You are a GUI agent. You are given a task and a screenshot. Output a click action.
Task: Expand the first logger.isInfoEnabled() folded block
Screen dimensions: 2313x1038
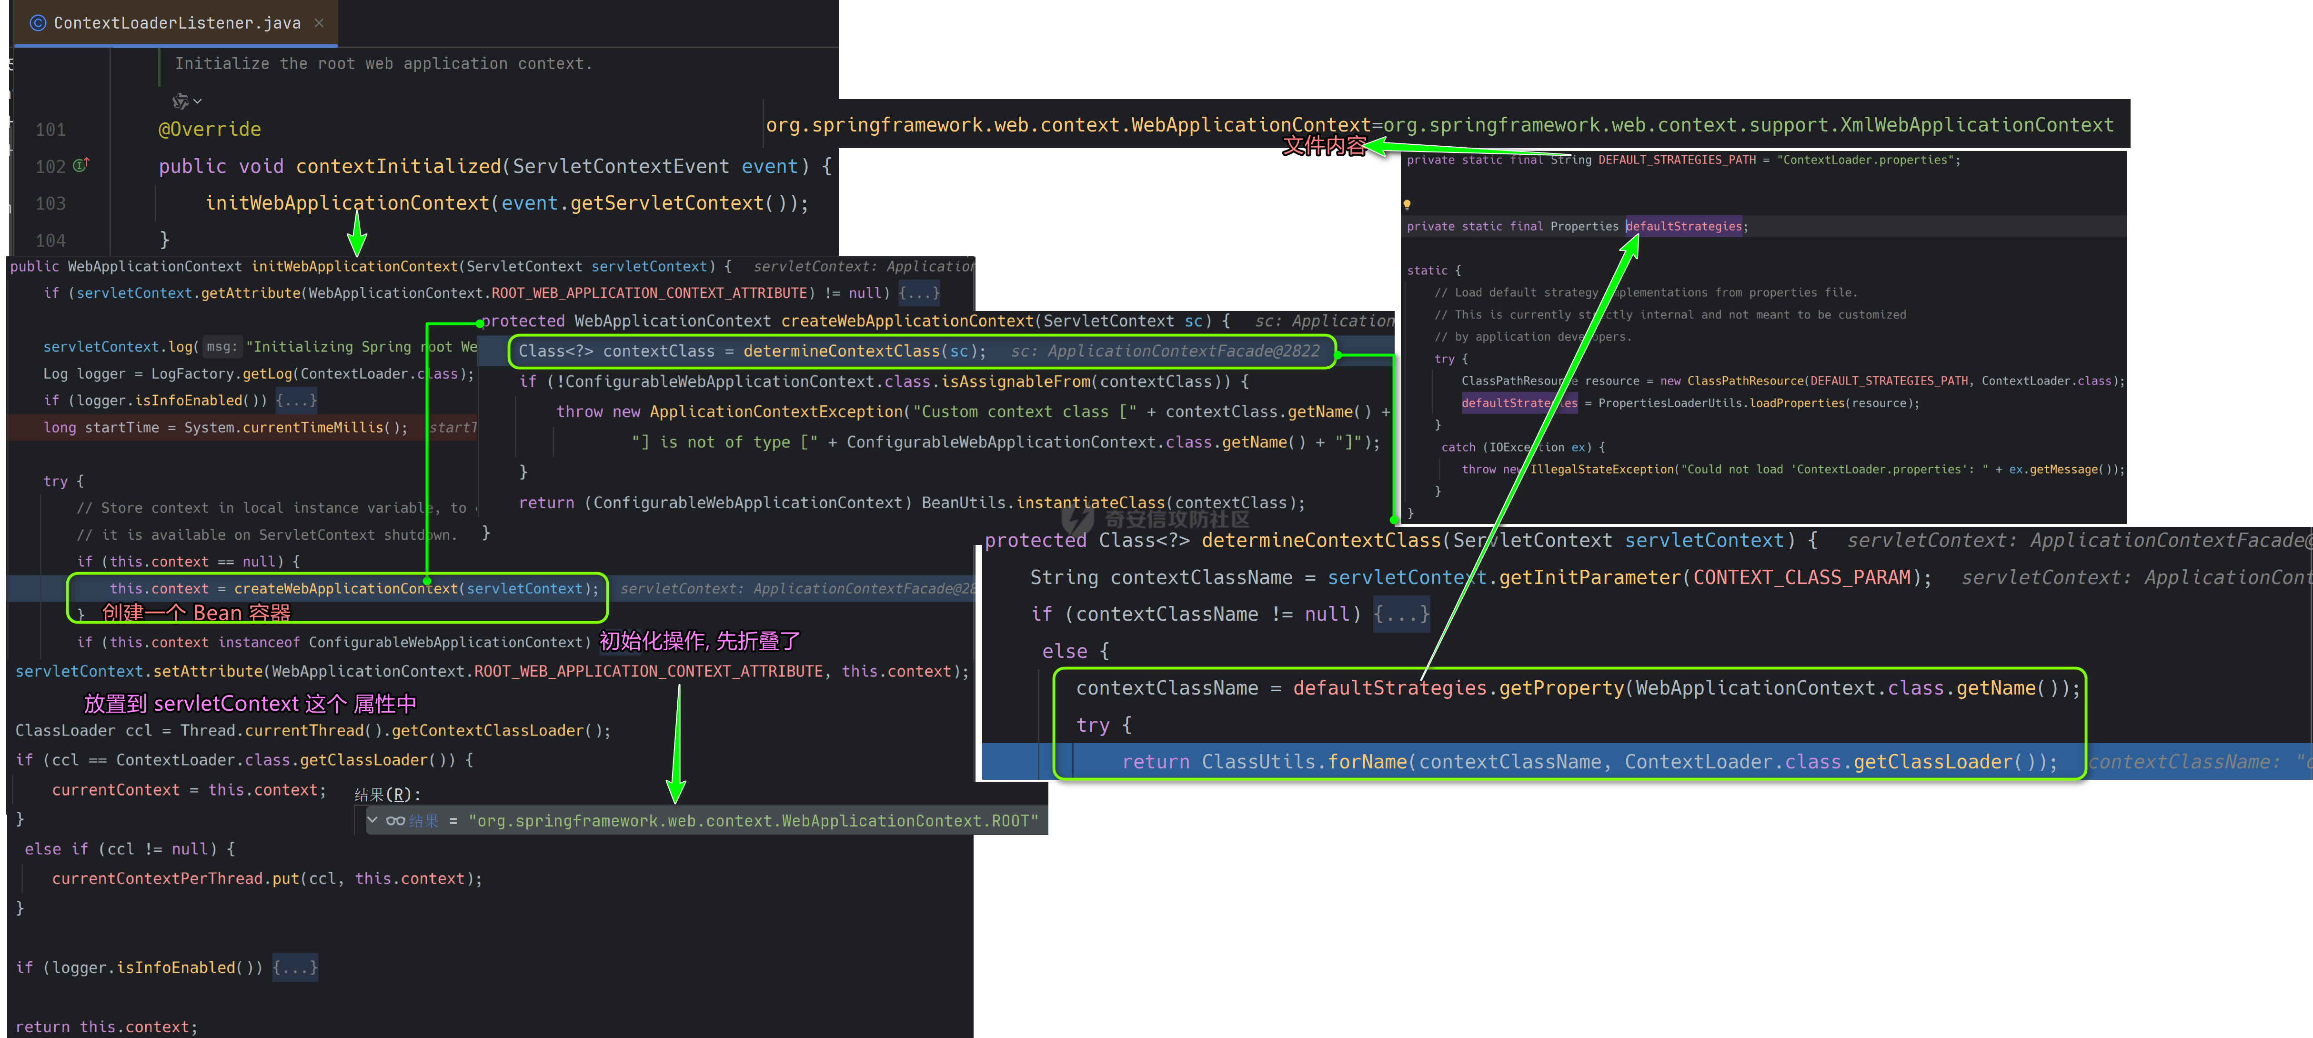296,401
